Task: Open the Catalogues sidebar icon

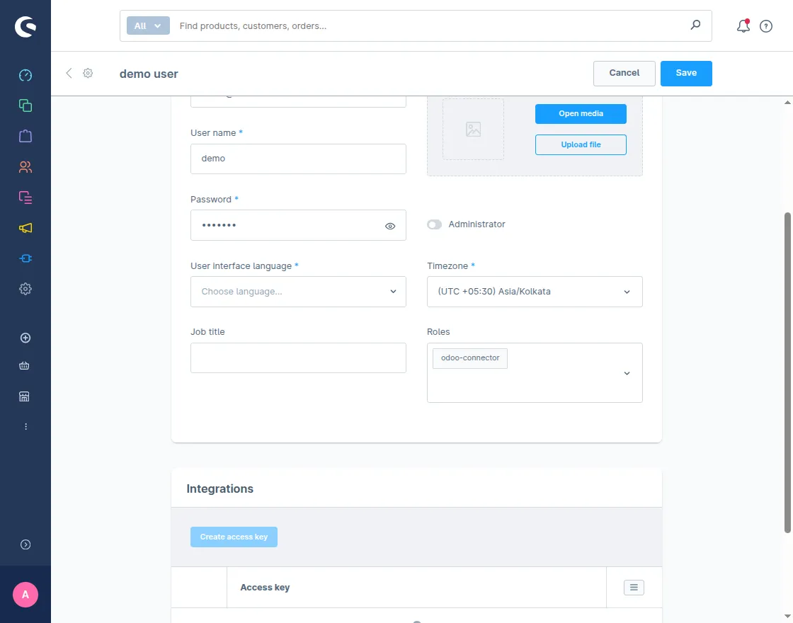Action: point(25,105)
